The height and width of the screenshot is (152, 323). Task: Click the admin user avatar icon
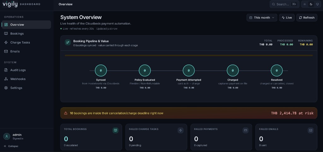pyautogui.click(x=7, y=136)
